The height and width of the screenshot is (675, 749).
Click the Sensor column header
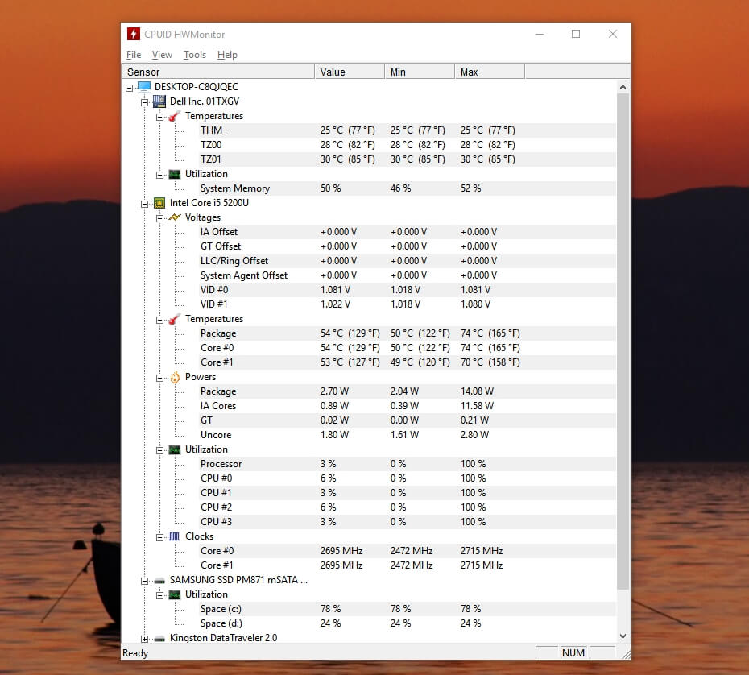[x=143, y=72]
